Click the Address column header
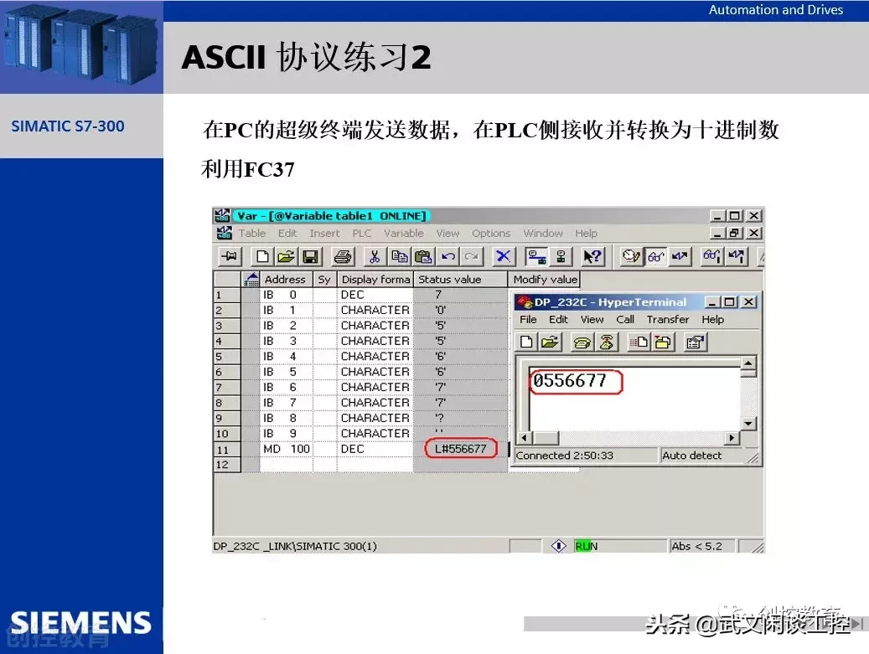 pyautogui.click(x=286, y=279)
